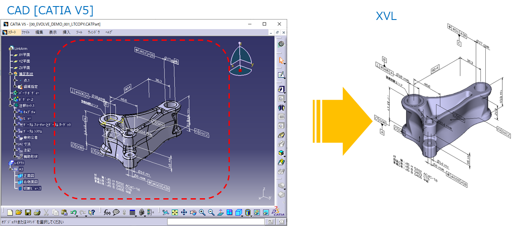Click the Sketcher icon in right toolbar
Image resolution: width=530 pixels, height=226 pixels.
[281, 75]
